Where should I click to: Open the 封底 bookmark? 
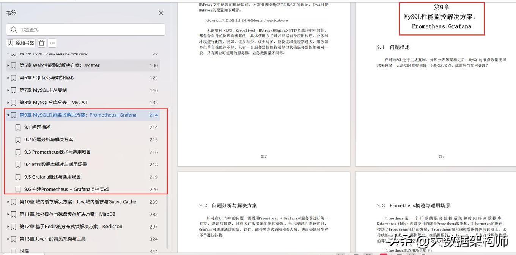tap(24, 251)
